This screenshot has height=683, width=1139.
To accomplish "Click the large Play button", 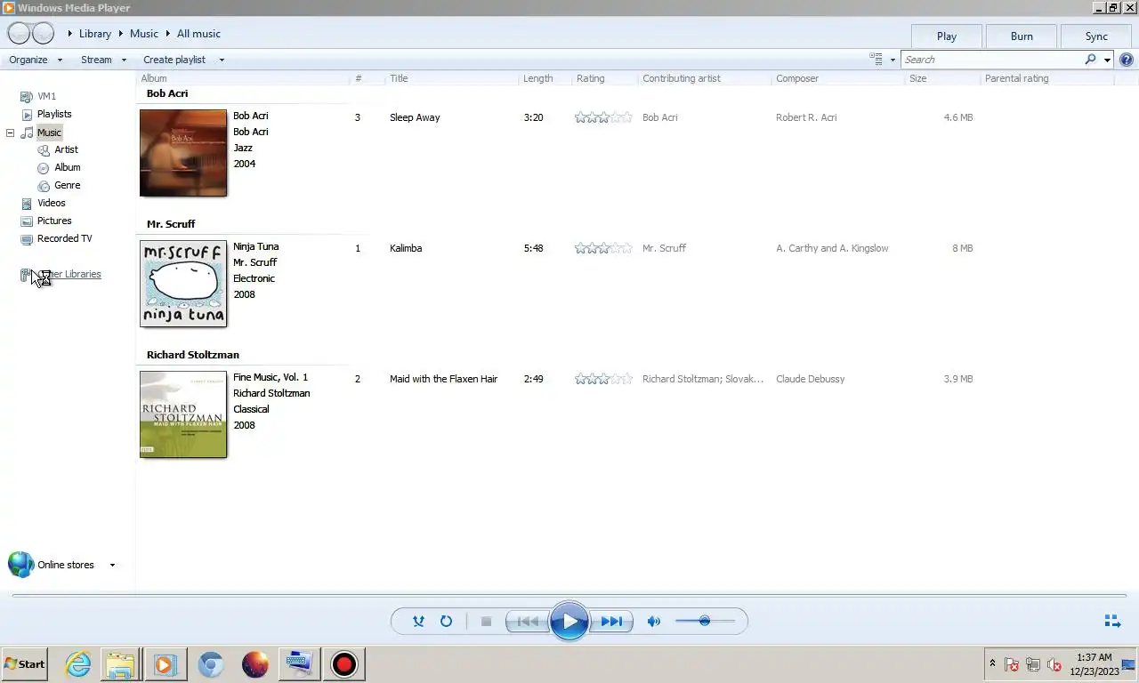I will coord(569,622).
